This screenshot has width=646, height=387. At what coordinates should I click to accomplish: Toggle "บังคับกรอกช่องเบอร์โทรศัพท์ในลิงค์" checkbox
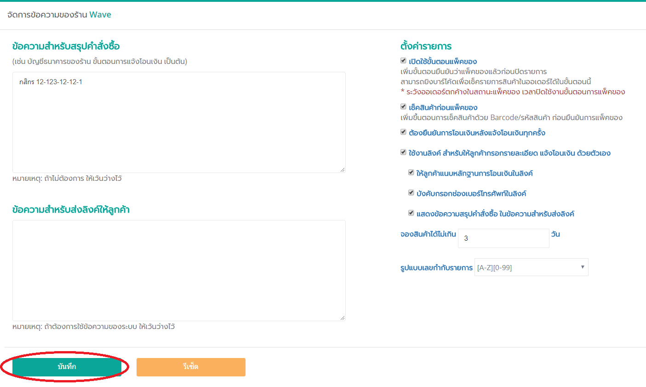(x=411, y=193)
